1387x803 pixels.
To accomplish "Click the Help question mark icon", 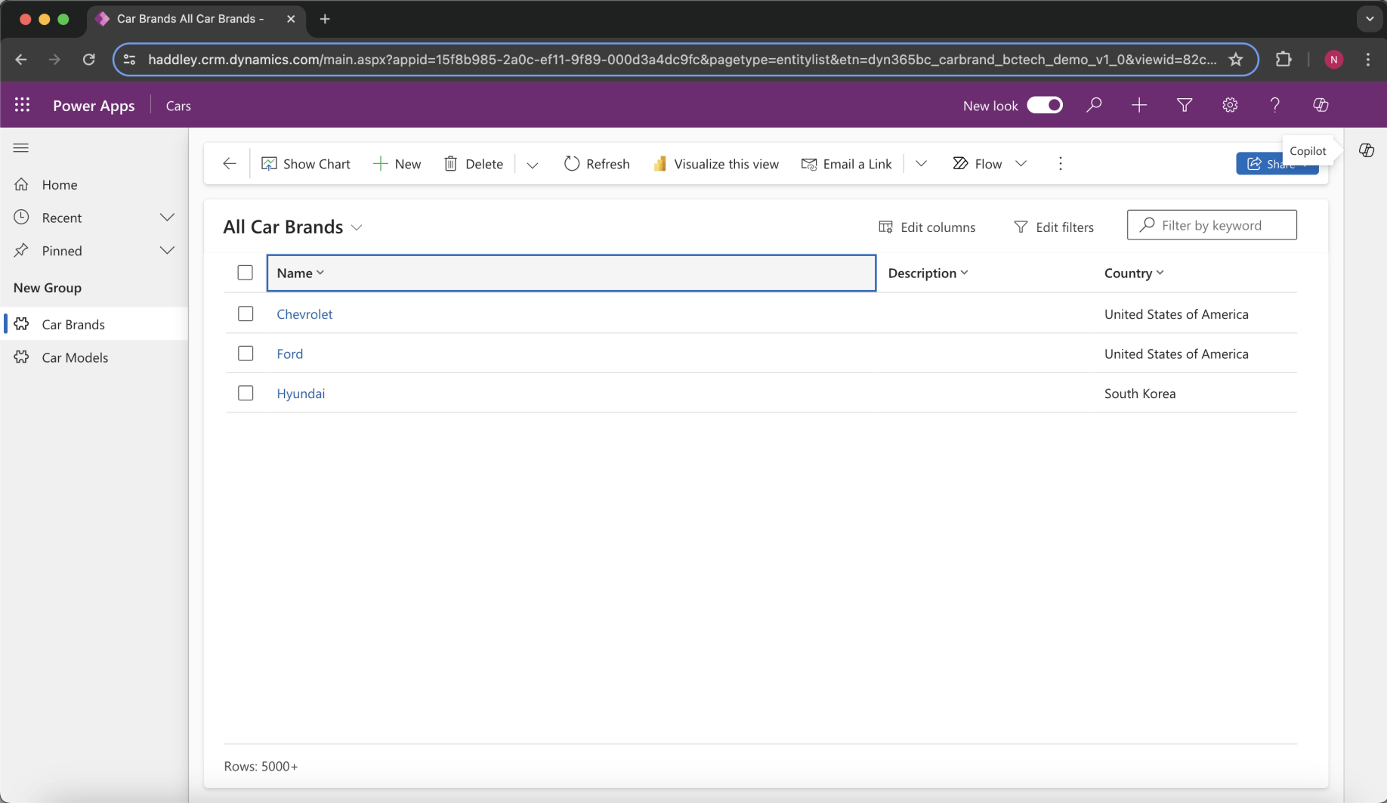I will point(1274,105).
